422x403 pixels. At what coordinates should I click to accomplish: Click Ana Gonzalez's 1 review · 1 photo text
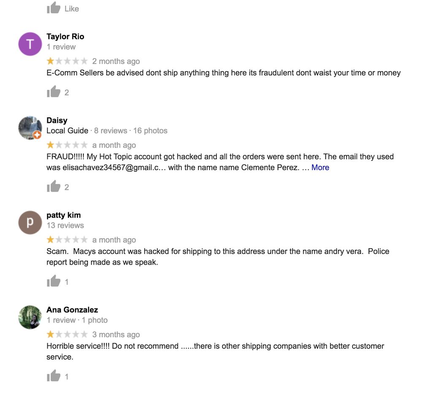77,320
